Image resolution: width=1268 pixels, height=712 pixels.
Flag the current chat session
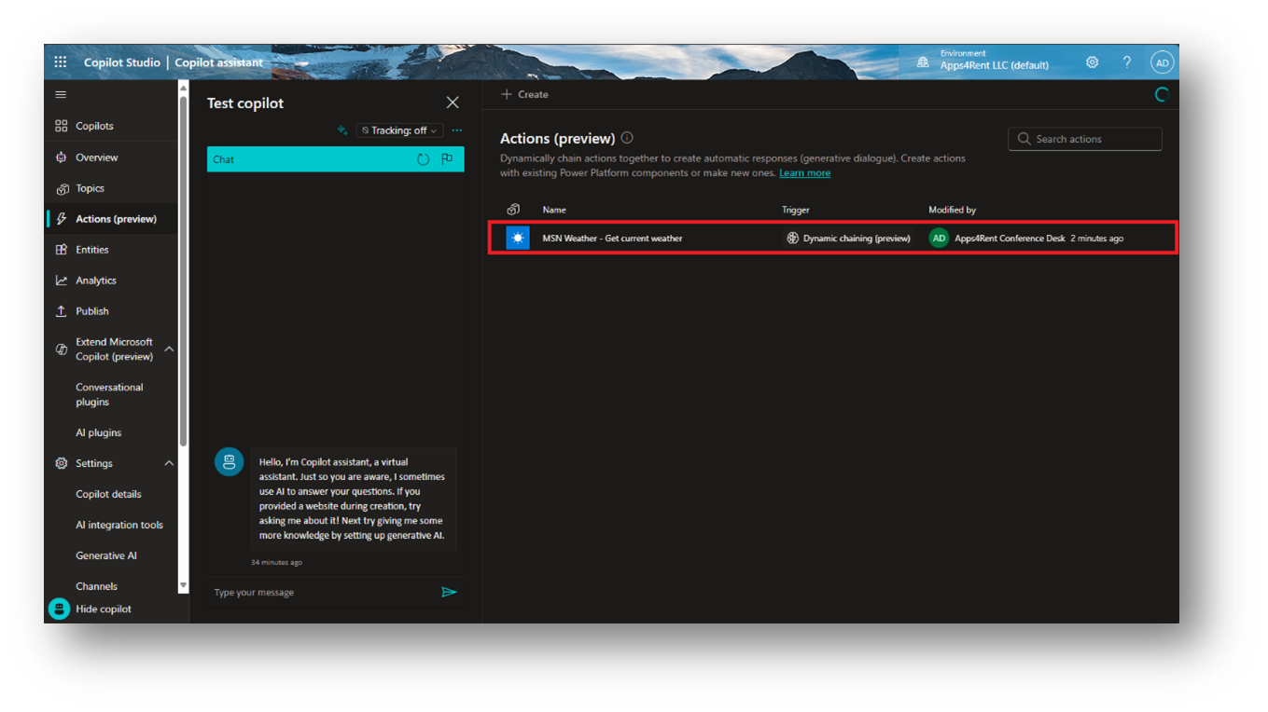tap(447, 158)
